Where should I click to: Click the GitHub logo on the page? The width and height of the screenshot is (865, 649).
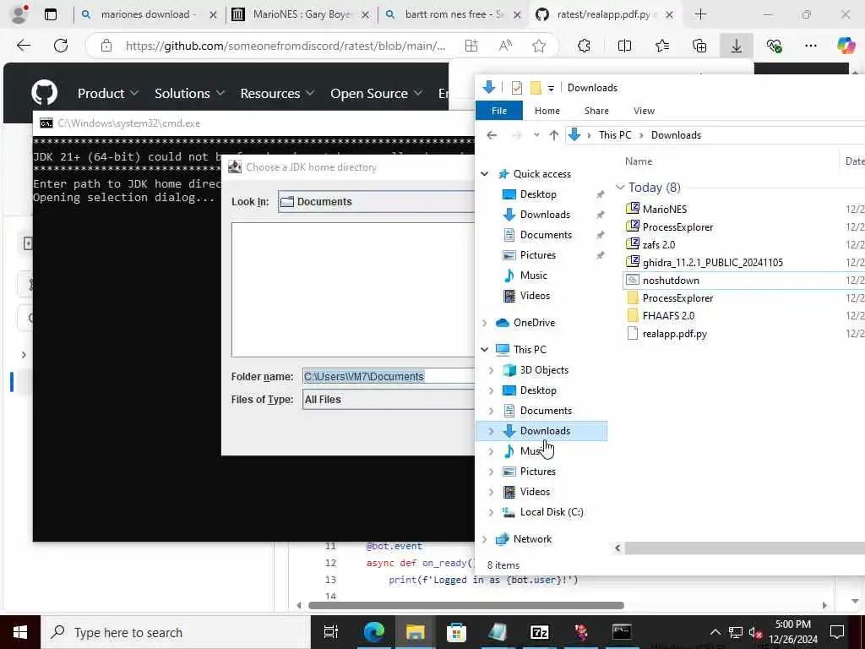pos(44,92)
